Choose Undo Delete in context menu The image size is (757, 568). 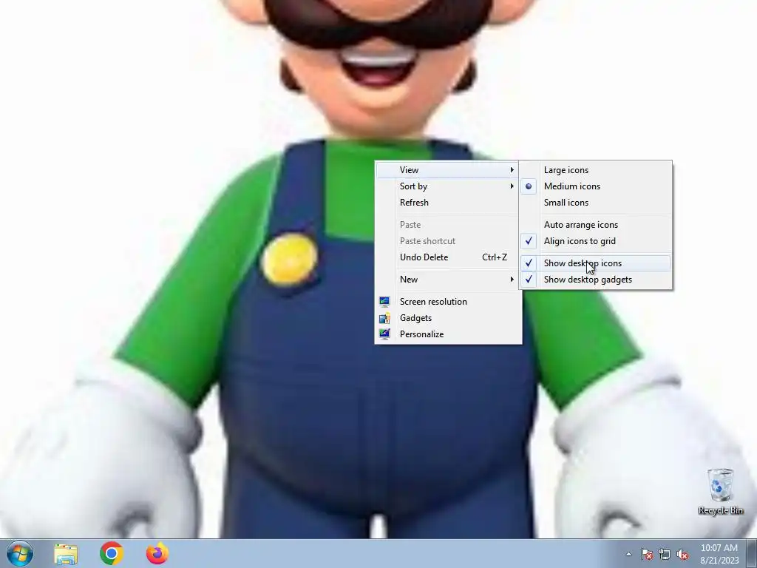click(448, 257)
